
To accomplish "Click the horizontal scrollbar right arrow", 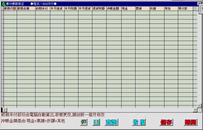I will click(x=195, y=110).
